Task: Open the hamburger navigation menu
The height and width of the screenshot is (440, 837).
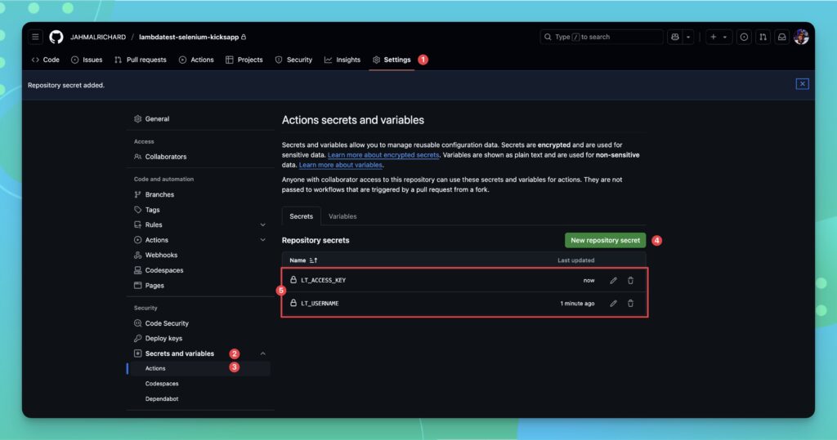Action: [x=35, y=37]
